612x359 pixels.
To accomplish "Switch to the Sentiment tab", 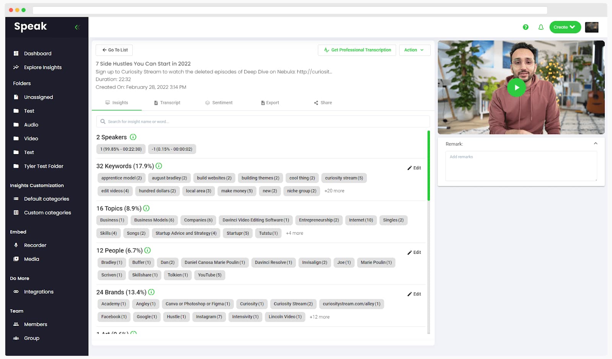I will coord(219,103).
